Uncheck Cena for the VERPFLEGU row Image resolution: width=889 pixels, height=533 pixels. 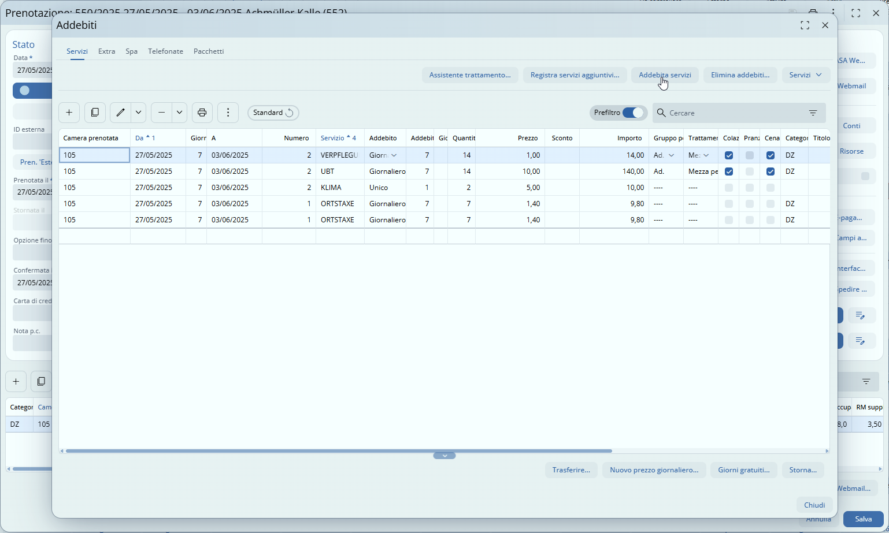coord(771,155)
